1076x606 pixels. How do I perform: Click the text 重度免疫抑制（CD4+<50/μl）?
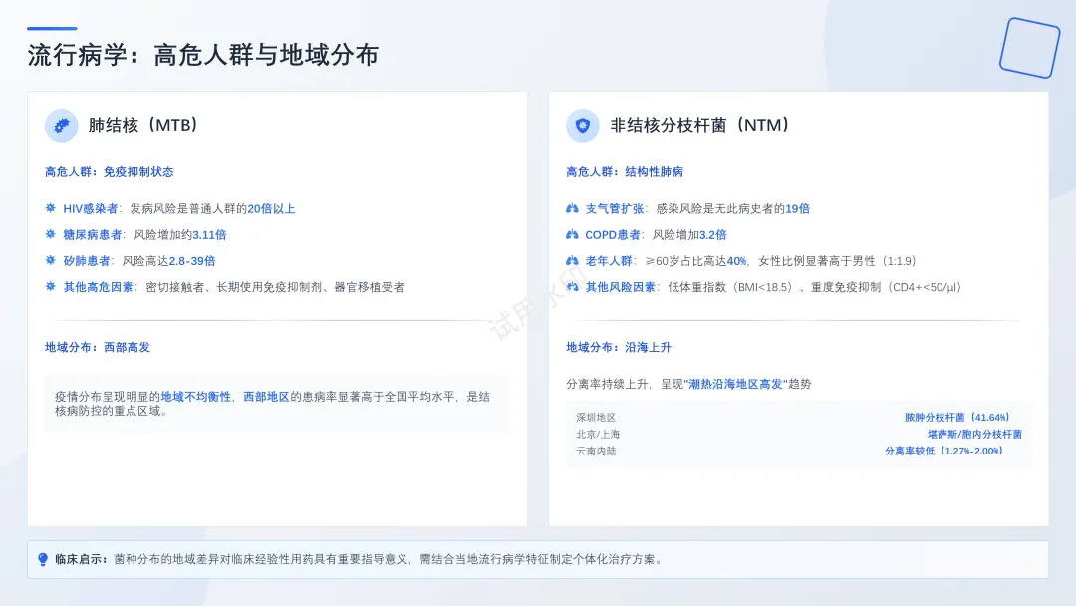[889, 287]
